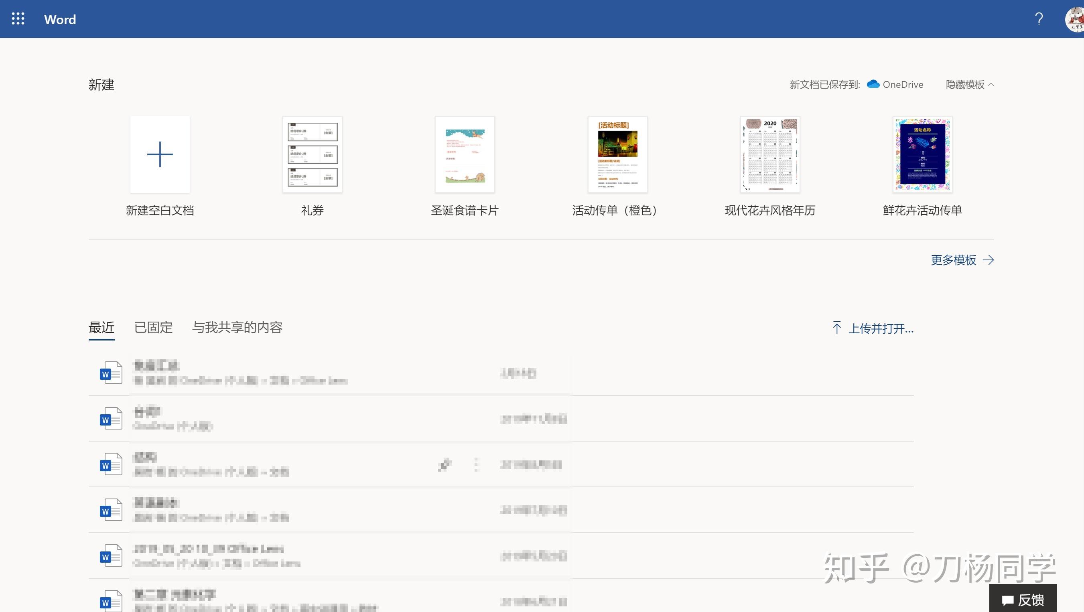Create a new blank document with plus thumbnail
Screen dimensions: 1084x612
pyautogui.click(x=160, y=154)
